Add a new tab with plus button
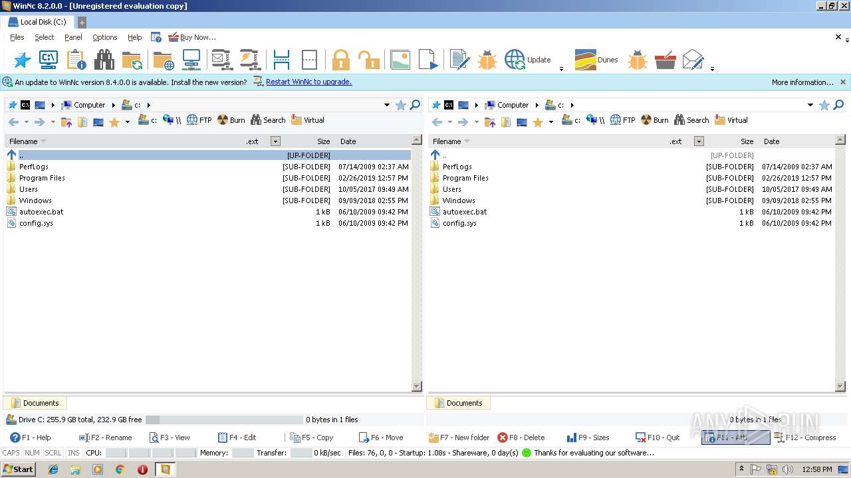Image resolution: width=851 pixels, height=478 pixels. point(82,22)
